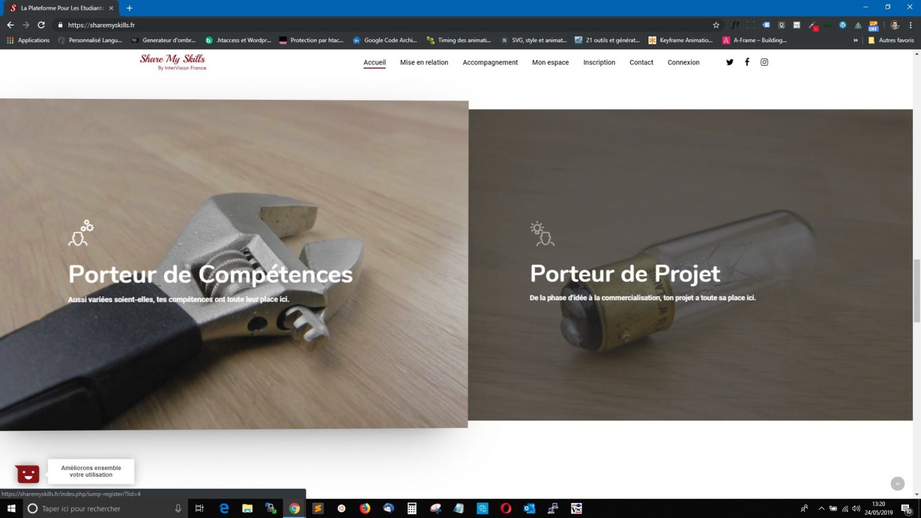This screenshot has width=921, height=518.
Task: Bookmark this page with the star icon
Action: [x=716, y=25]
